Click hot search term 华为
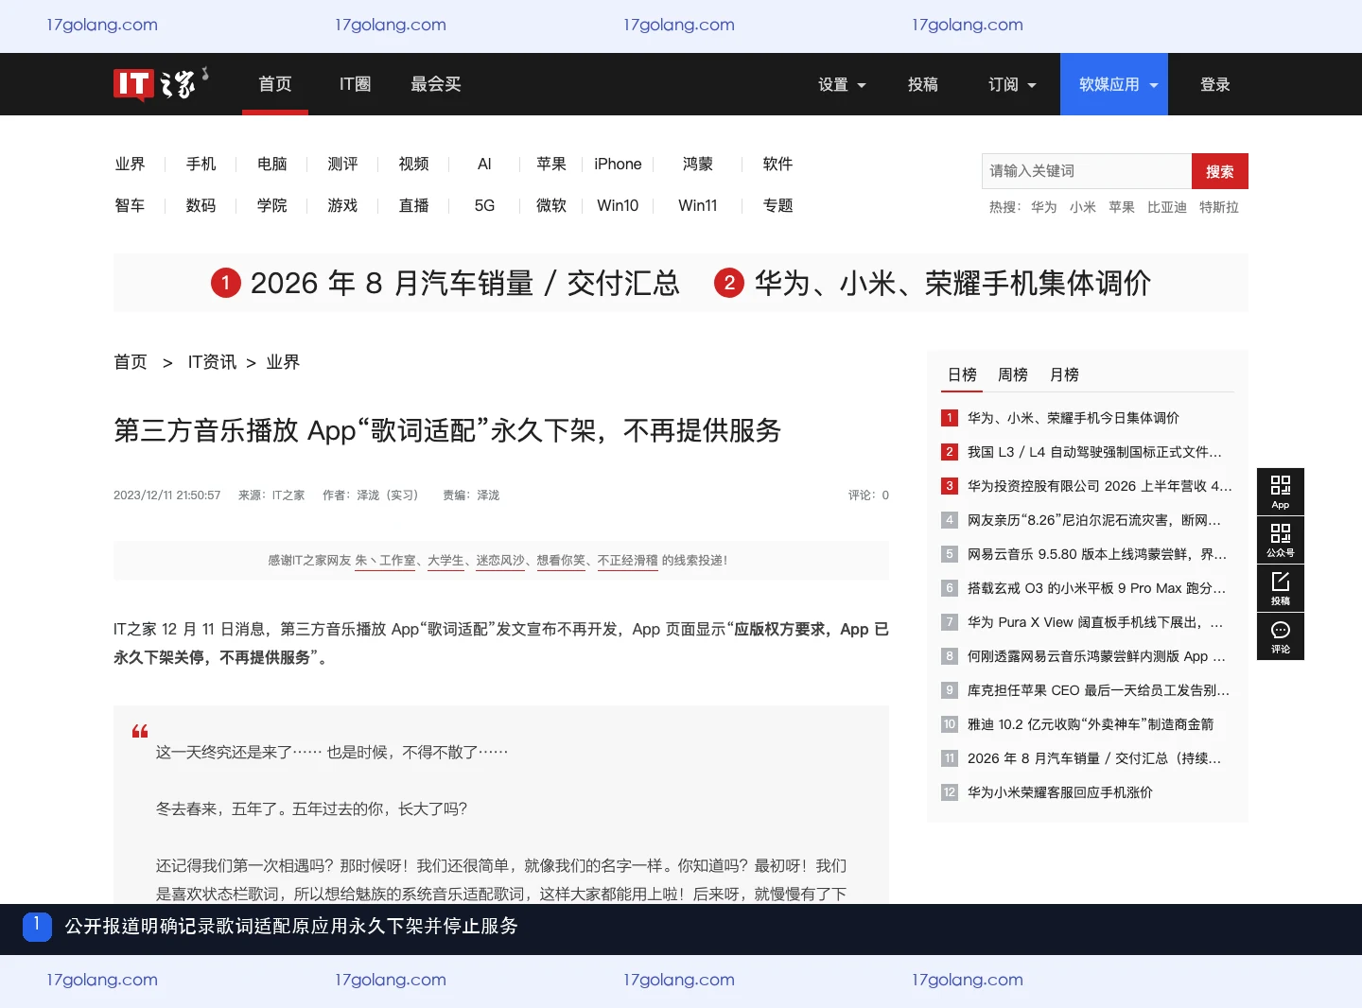This screenshot has width=1362, height=1008. point(1044,207)
